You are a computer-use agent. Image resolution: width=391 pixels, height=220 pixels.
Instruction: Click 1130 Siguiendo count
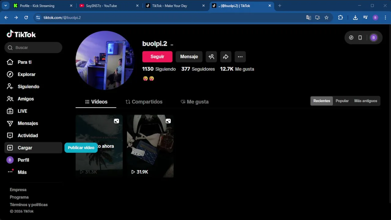click(159, 69)
